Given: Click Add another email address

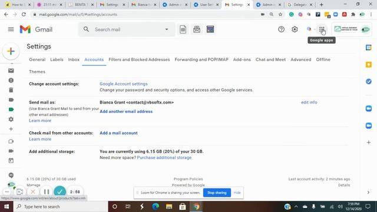Looking at the screenshot, I should (126, 111).
